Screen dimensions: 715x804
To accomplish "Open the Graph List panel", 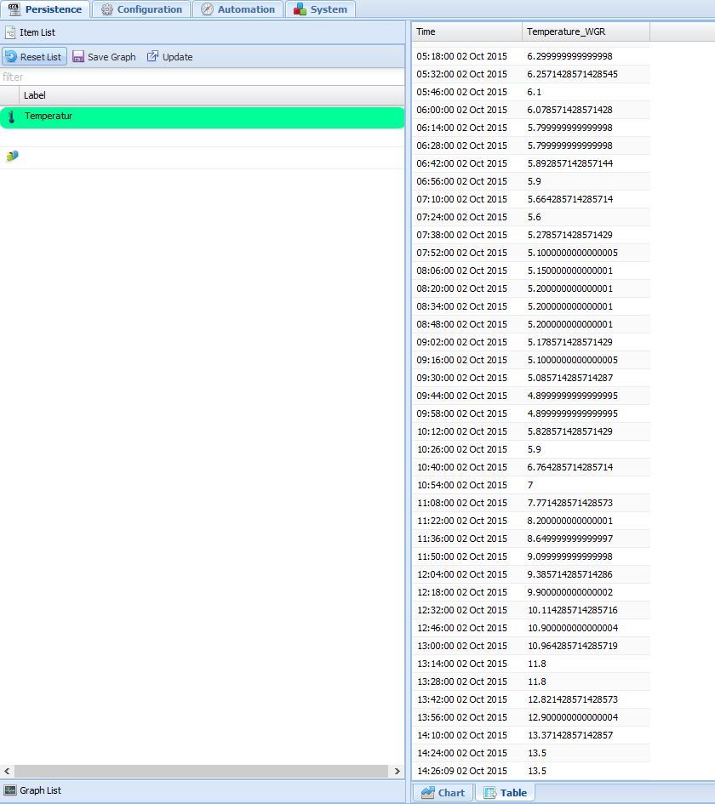I will click(202, 790).
